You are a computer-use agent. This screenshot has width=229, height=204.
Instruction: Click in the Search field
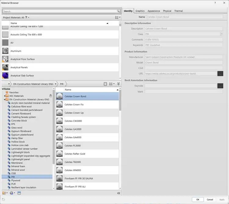pos(60,11)
